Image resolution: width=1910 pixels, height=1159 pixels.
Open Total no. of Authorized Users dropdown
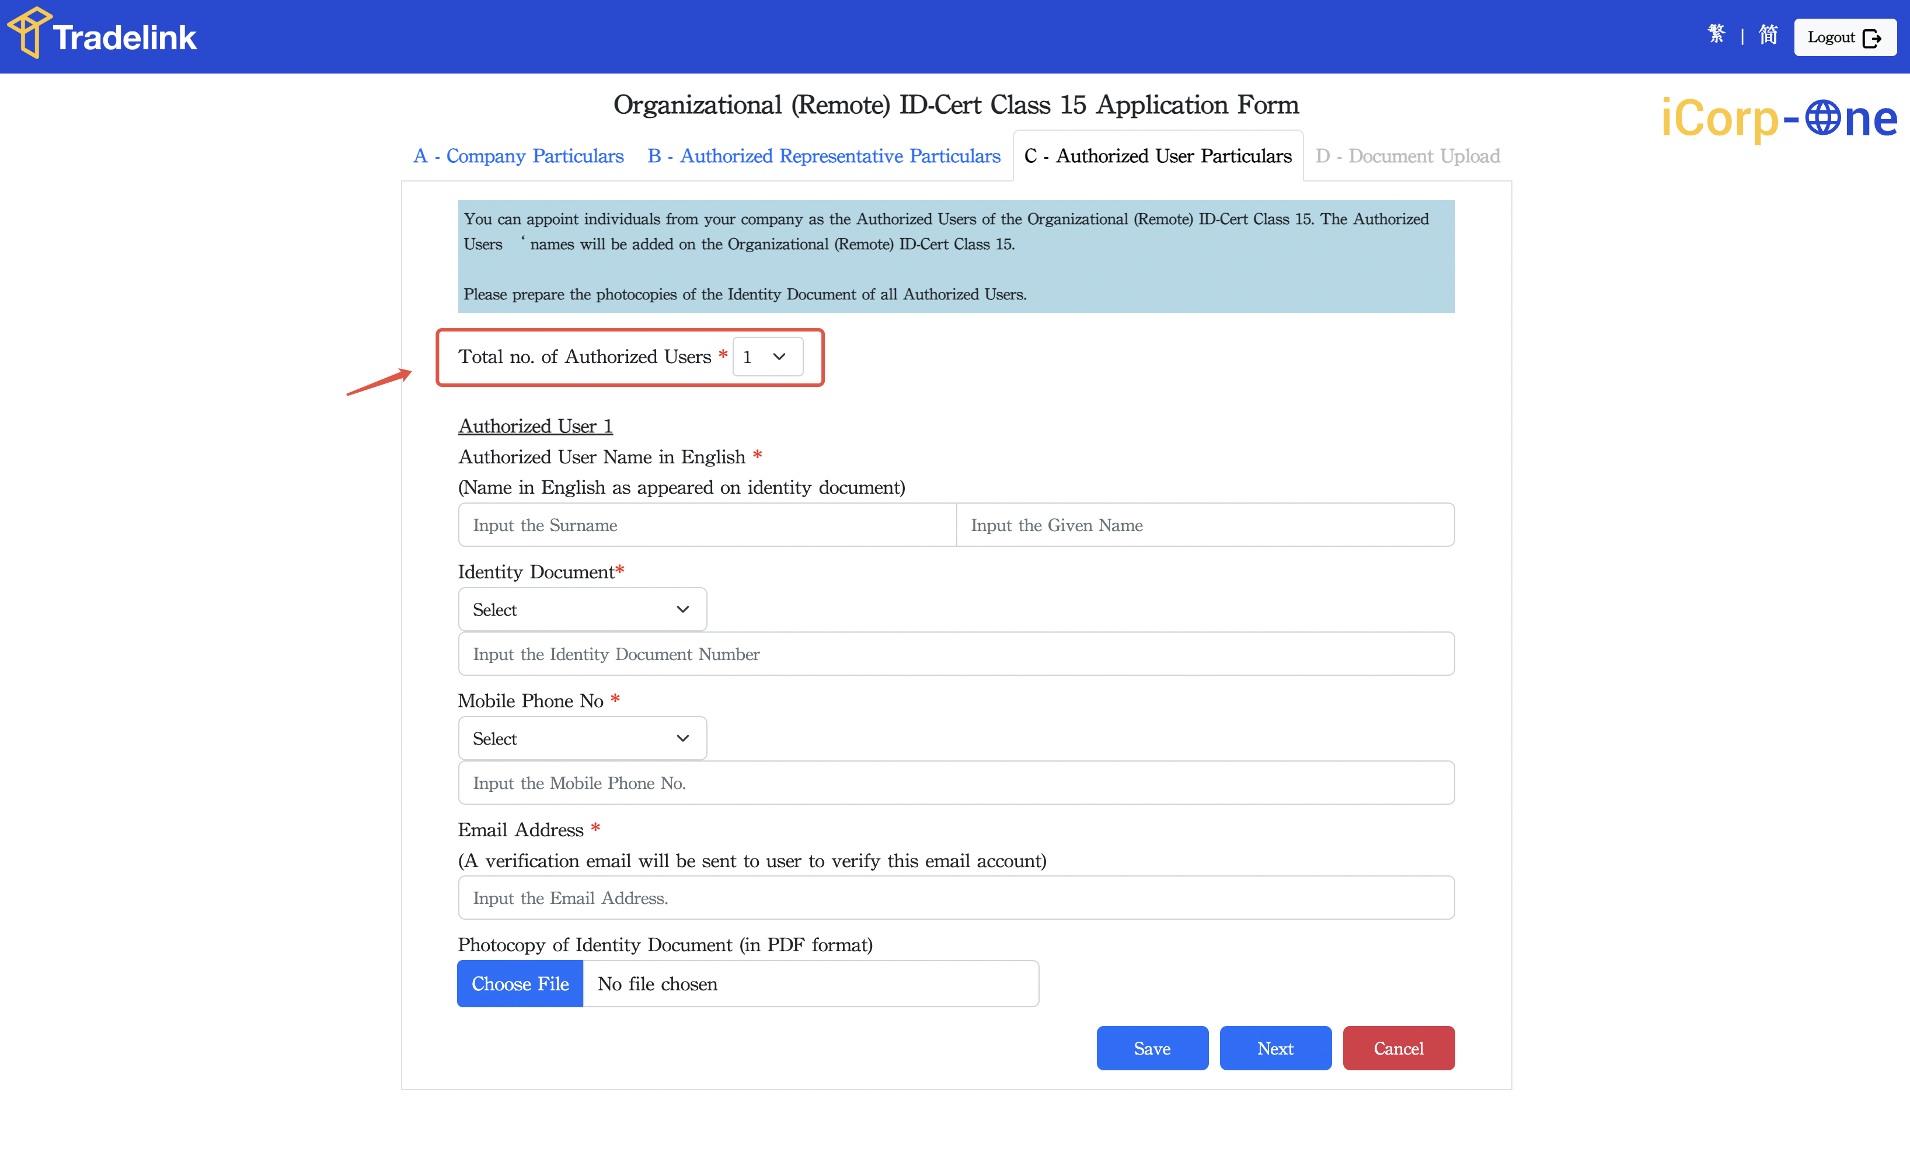766,357
